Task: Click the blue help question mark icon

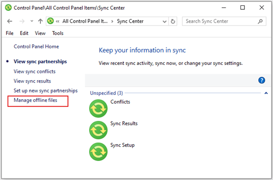Action: pos(262,81)
